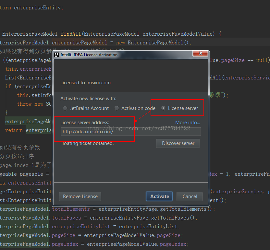Click the '如果有分页参数' comment in editor
The width and height of the screenshot is (270, 250).
tap(20, 148)
